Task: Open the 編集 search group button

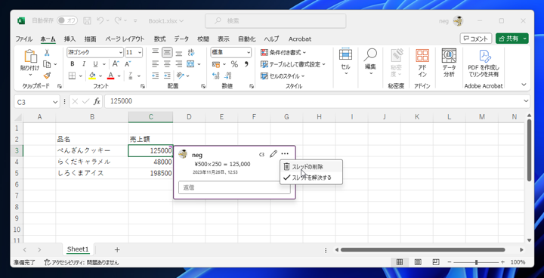Action: [x=370, y=61]
